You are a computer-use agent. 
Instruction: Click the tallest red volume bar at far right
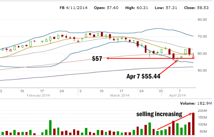193,124
